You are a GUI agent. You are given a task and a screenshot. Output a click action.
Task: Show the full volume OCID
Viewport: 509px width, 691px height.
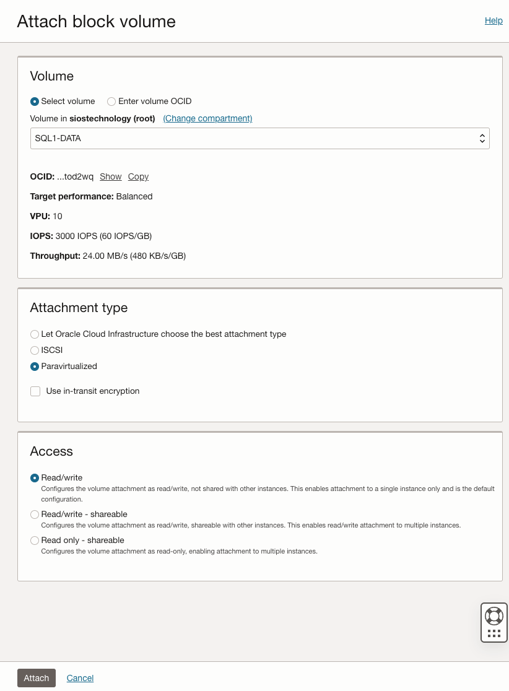click(111, 176)
